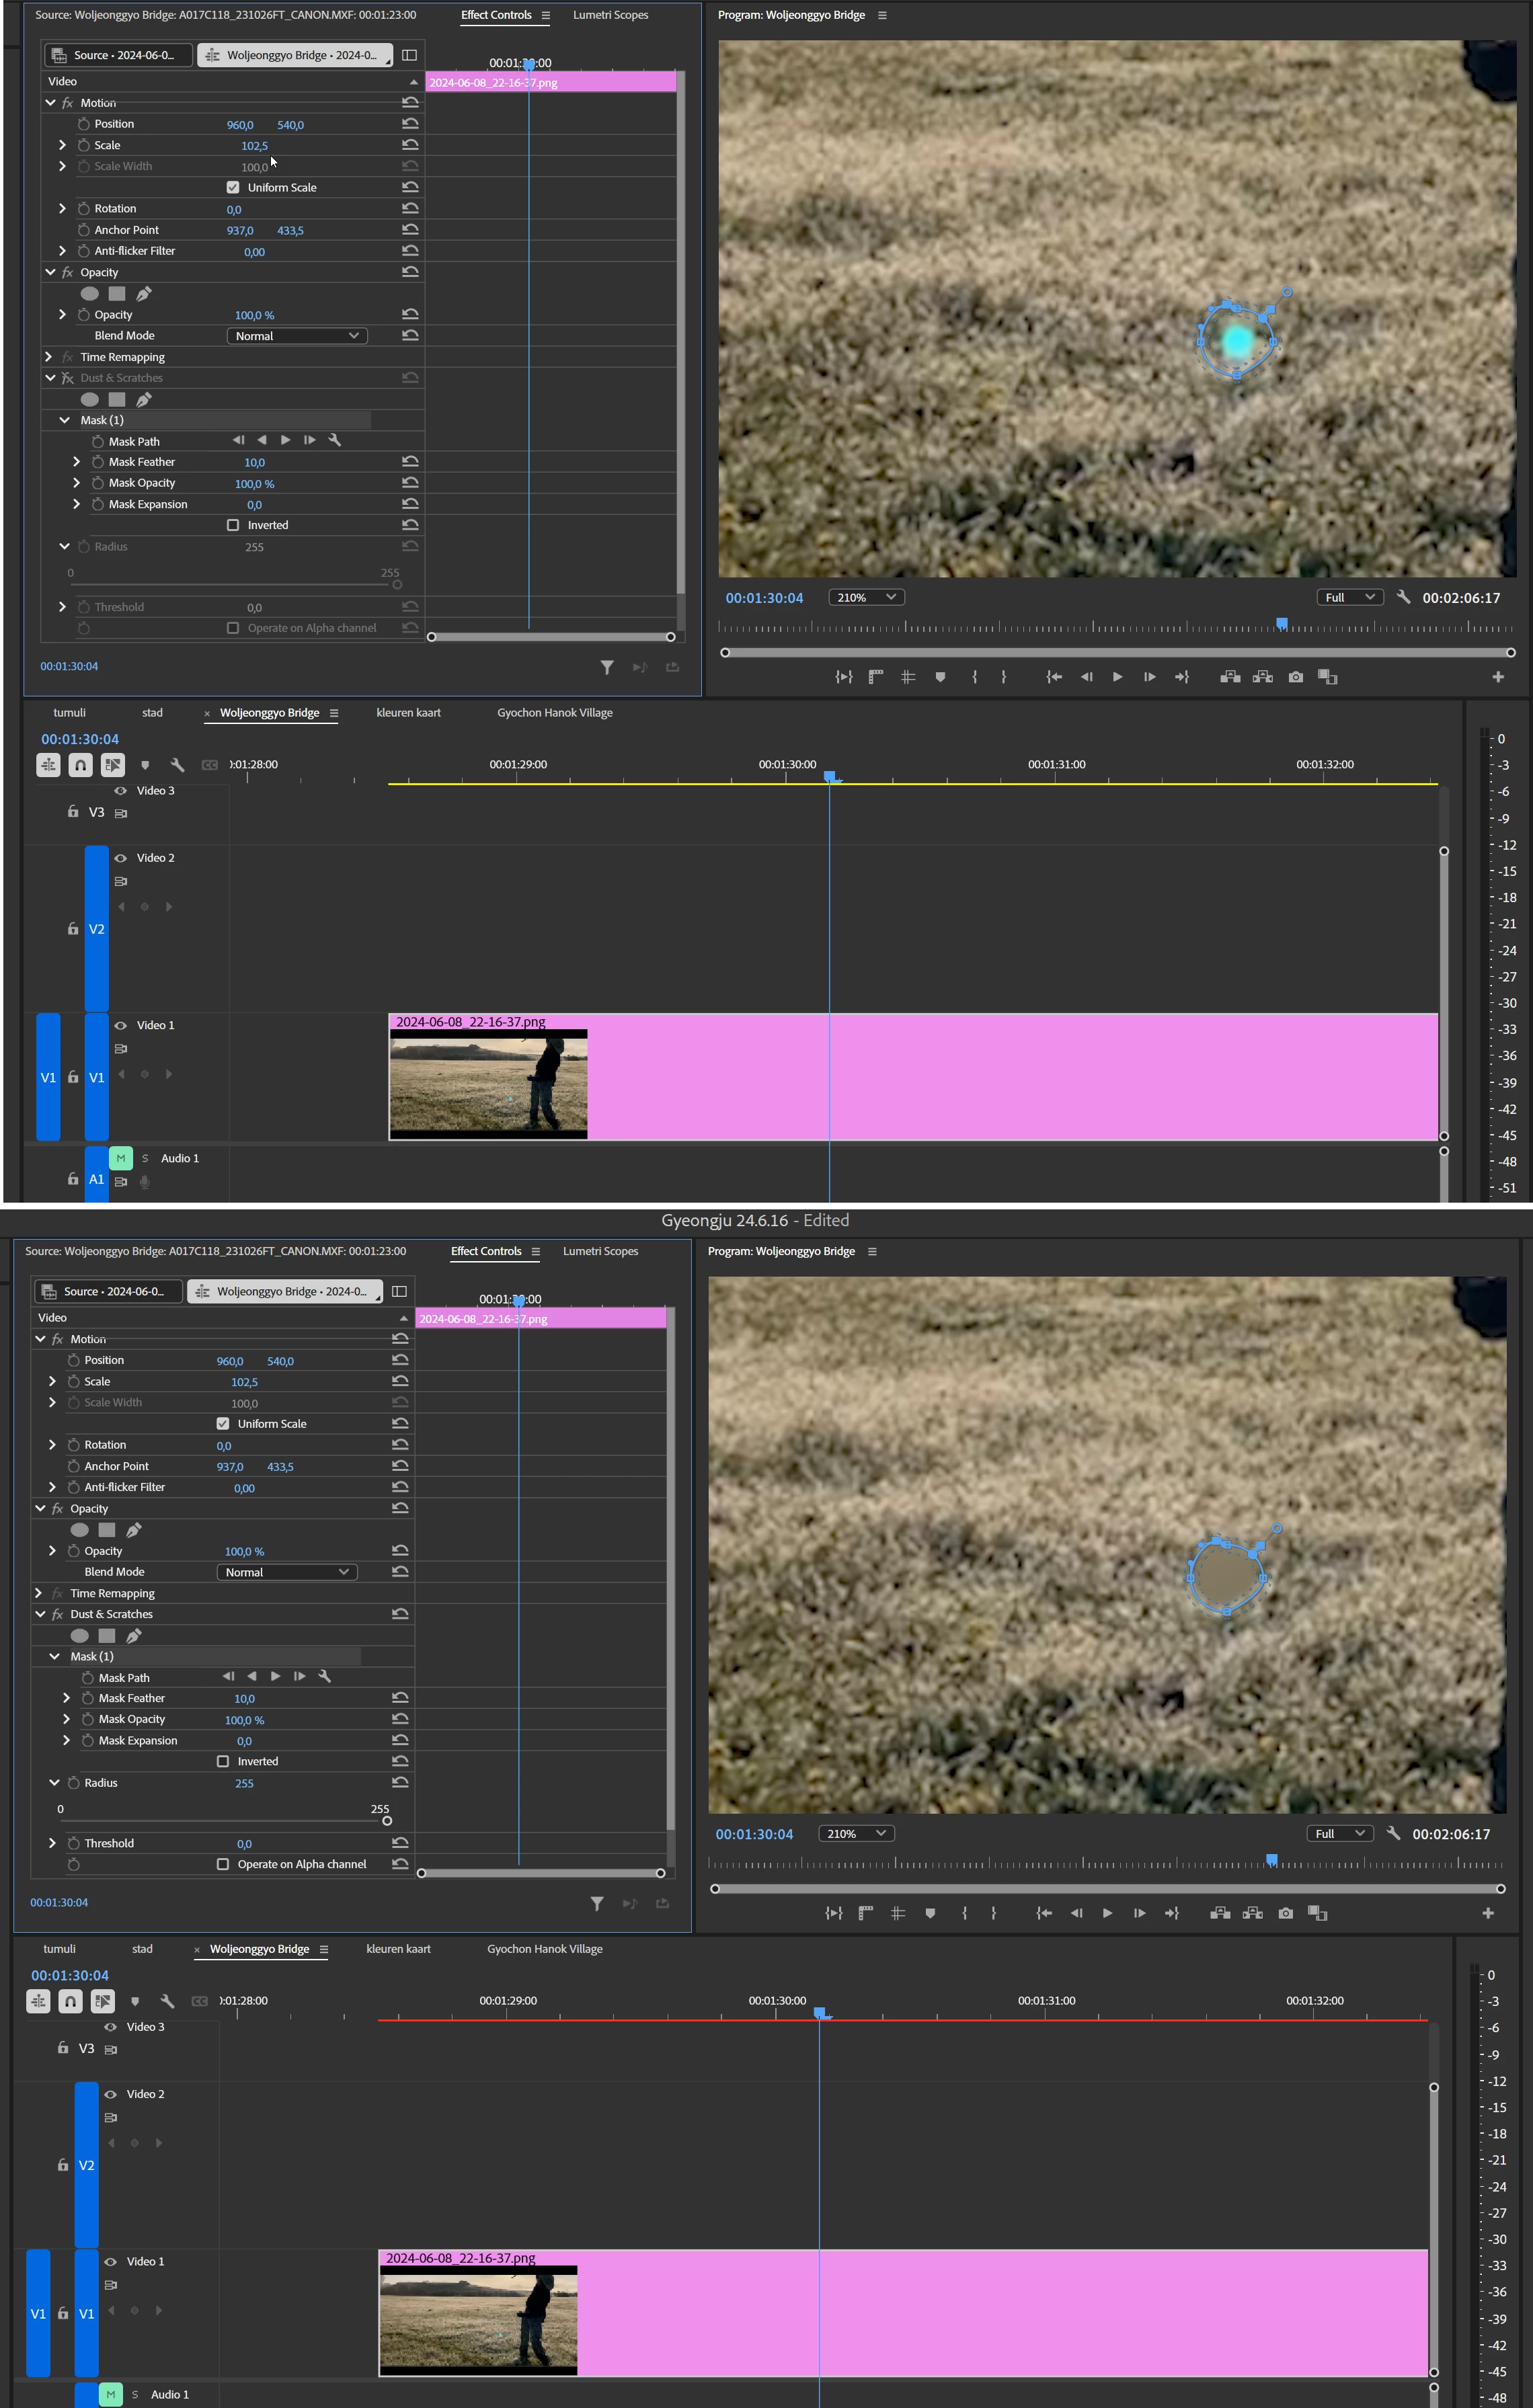
Task: Check Inverted mask option in lower Effect Controls
Action: (223, 1761)
